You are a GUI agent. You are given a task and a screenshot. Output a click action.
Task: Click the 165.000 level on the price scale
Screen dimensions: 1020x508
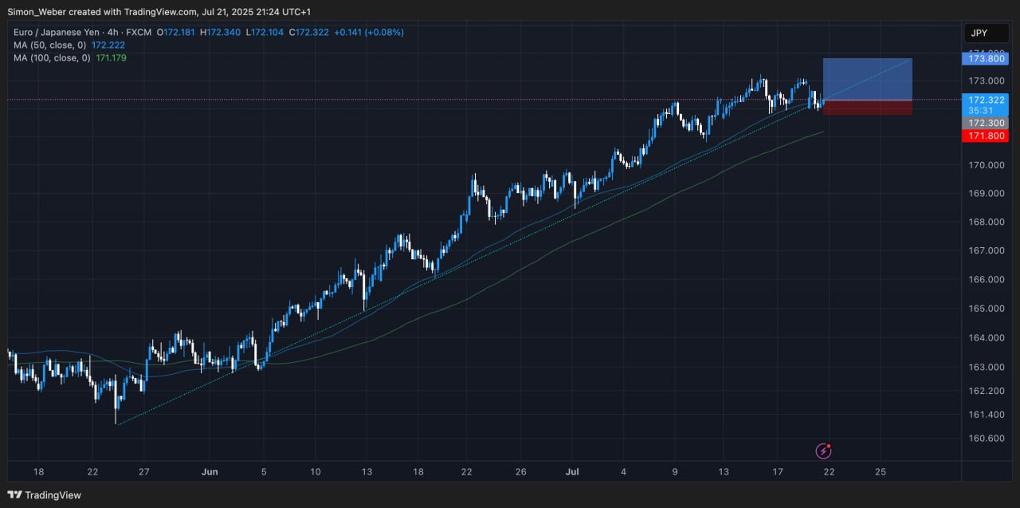(986, 309)
